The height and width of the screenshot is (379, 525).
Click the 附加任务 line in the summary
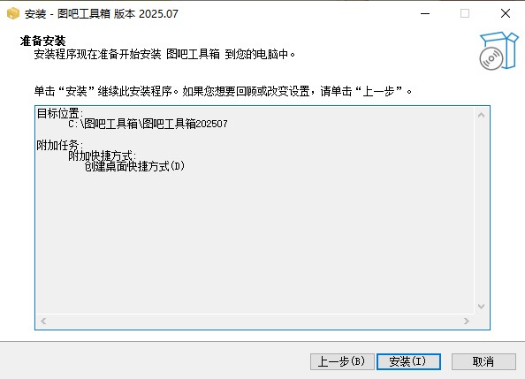[60, 145]
